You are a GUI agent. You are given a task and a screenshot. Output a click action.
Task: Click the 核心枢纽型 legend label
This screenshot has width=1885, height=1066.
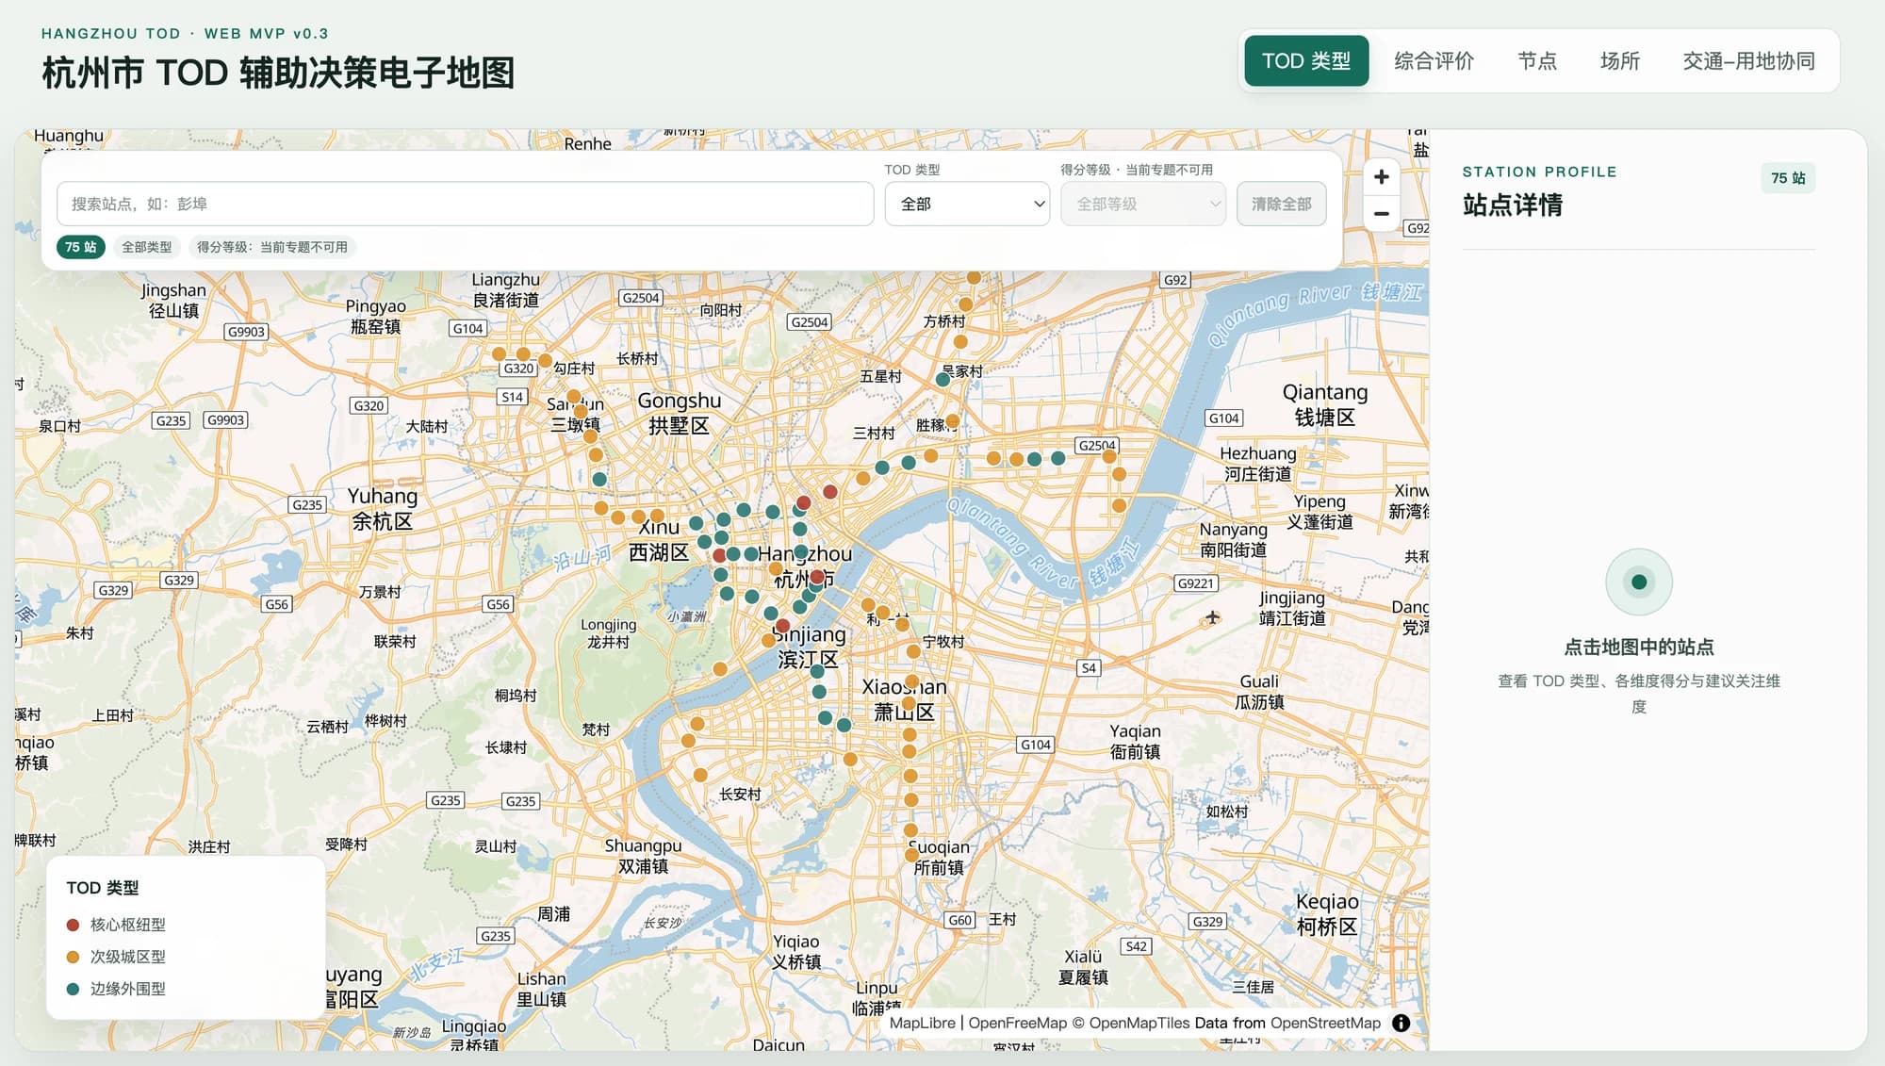pyautogui.click(x=128, y=925)
